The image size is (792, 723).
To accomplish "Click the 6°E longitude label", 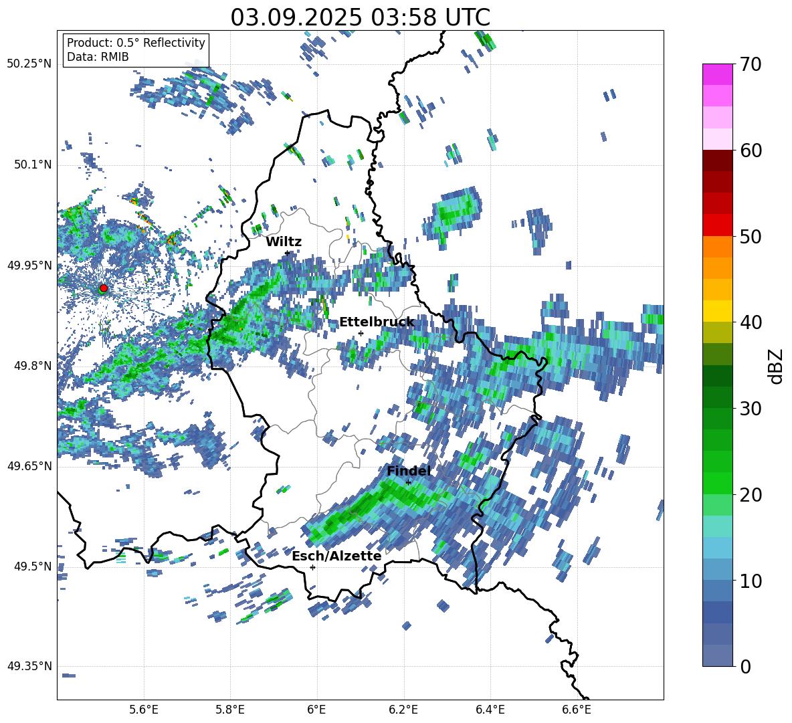I will pyautogui.click(x=316, y=710).
